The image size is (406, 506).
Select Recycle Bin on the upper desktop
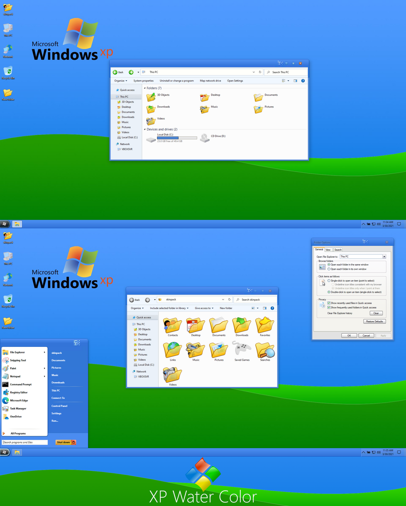(x=8, y=72)
